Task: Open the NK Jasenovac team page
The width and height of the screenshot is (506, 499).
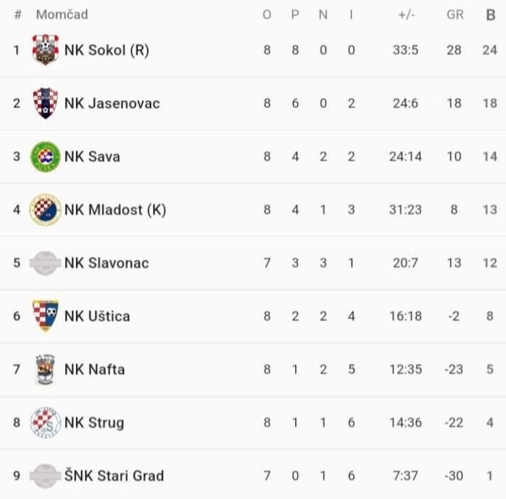Action: coord(112,103)
